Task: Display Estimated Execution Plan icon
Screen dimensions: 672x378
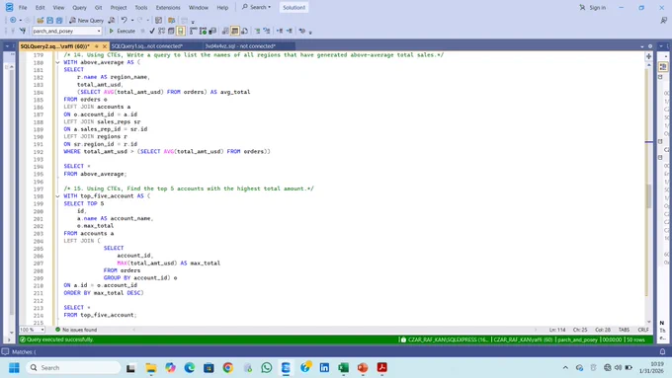Action: 161,31
